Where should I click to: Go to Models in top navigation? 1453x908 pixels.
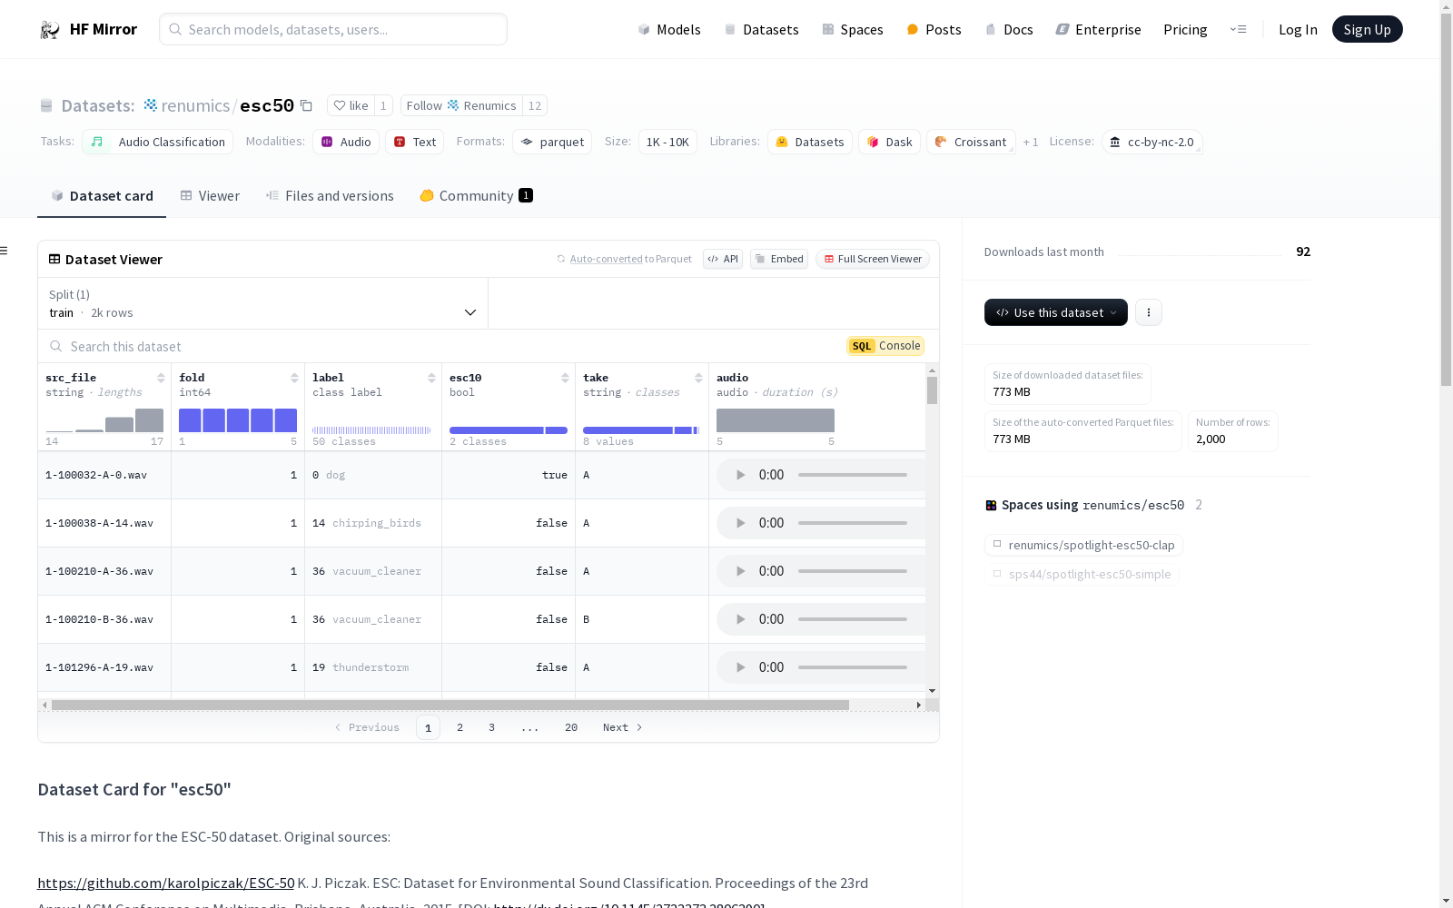(x=669, y=29)
